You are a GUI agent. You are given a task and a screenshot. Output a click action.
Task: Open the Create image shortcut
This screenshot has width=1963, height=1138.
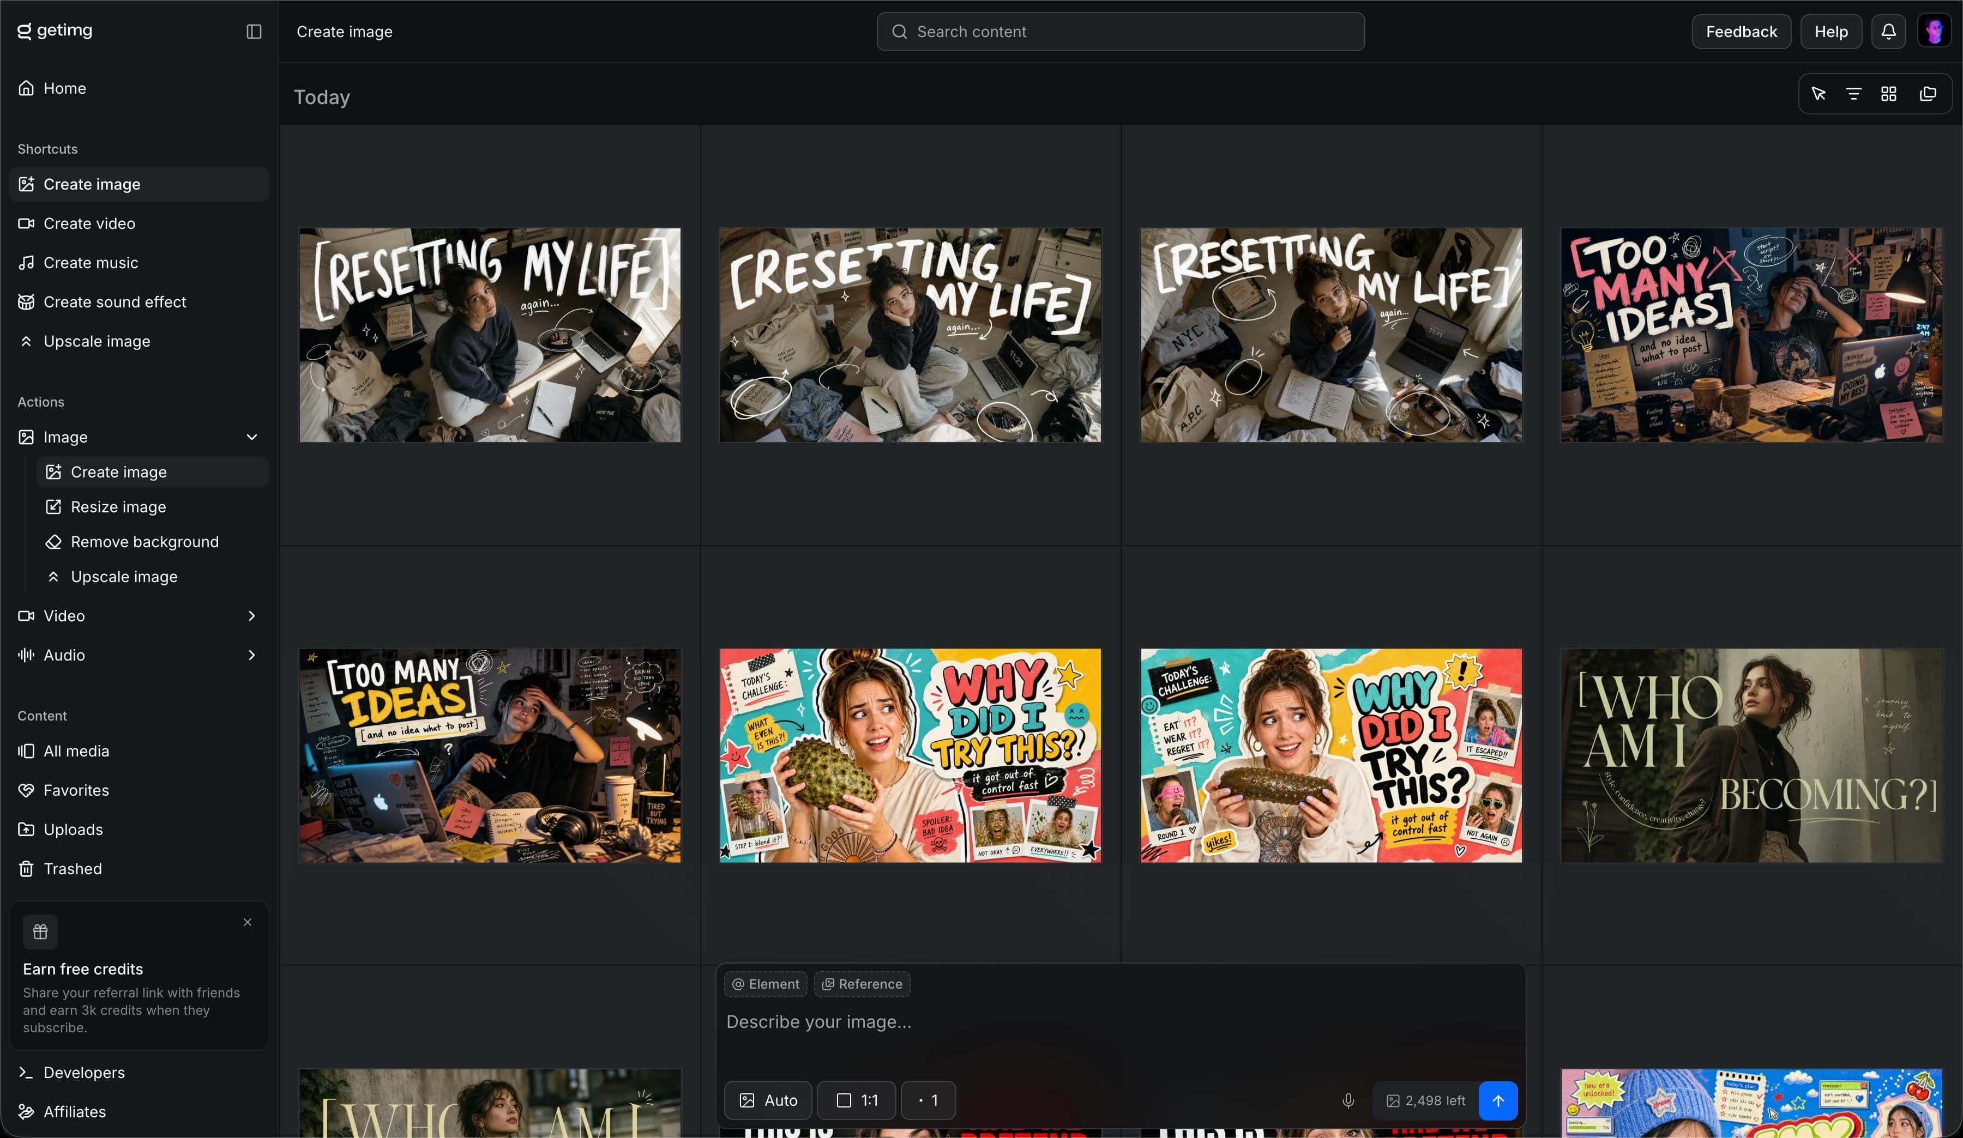click(x=140, y=184)
